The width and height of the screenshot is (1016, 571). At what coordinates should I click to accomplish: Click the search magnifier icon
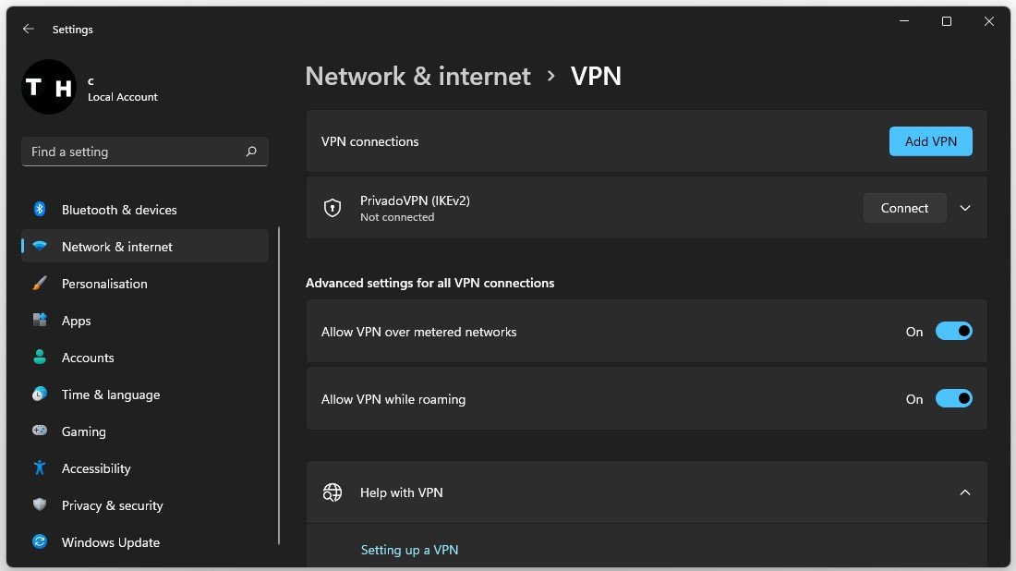251,152
